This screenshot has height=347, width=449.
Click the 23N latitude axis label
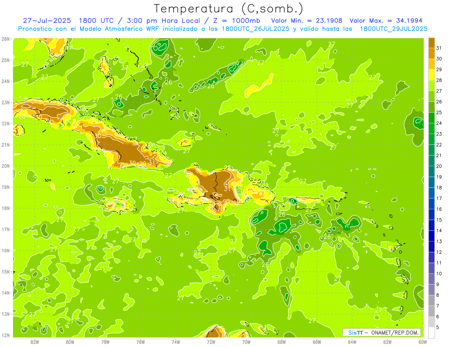click(6, 103)
